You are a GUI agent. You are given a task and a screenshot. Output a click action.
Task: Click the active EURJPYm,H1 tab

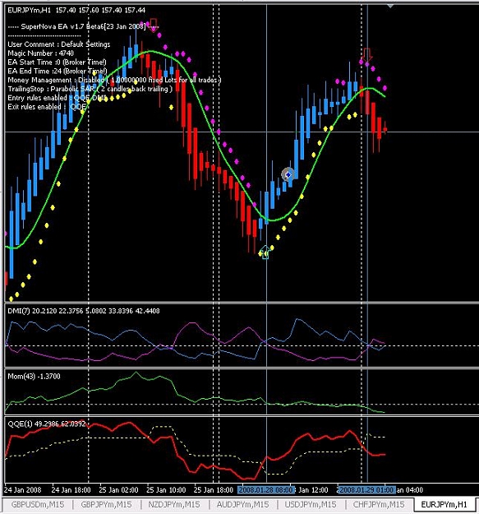[444, 504]
